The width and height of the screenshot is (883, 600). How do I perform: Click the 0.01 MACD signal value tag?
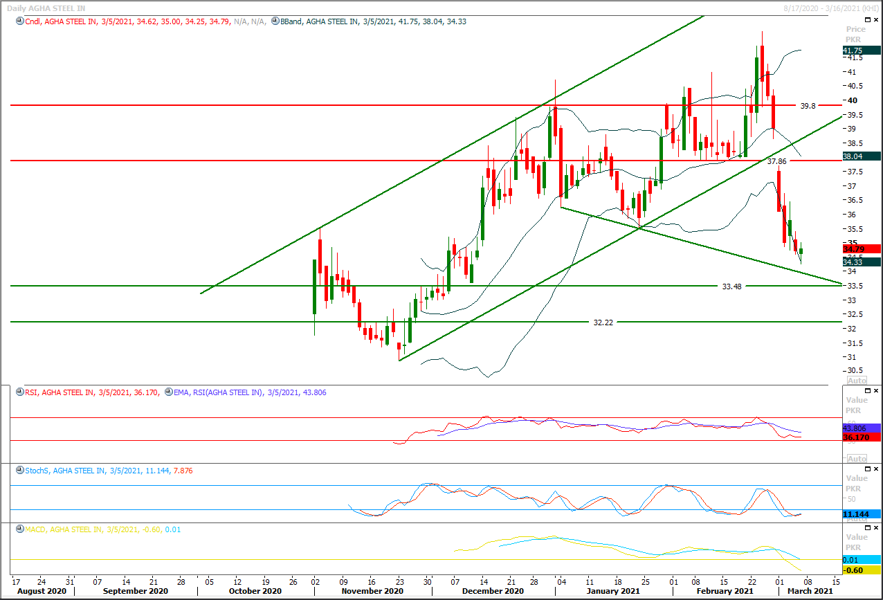[x=861, y=560]
